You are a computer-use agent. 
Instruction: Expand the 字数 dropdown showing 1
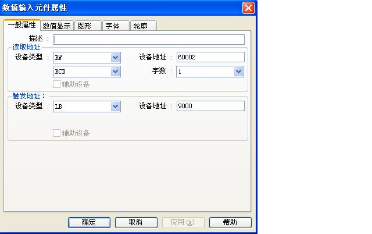238,71
